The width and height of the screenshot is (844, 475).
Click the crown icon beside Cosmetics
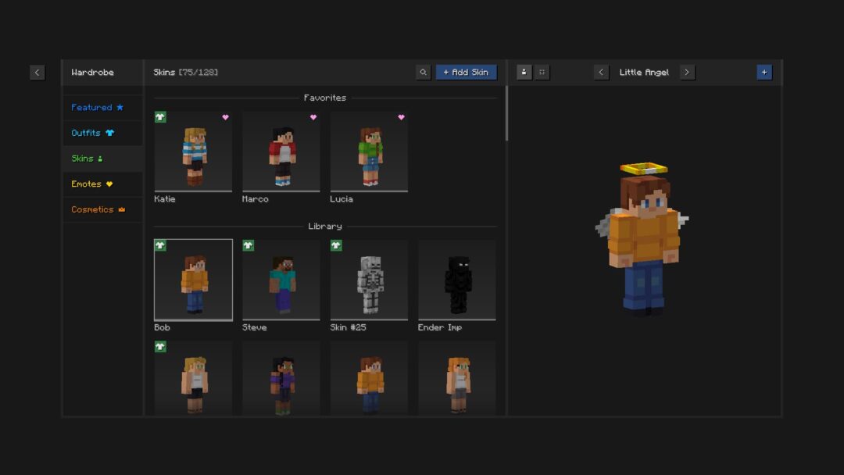(121, 209)
